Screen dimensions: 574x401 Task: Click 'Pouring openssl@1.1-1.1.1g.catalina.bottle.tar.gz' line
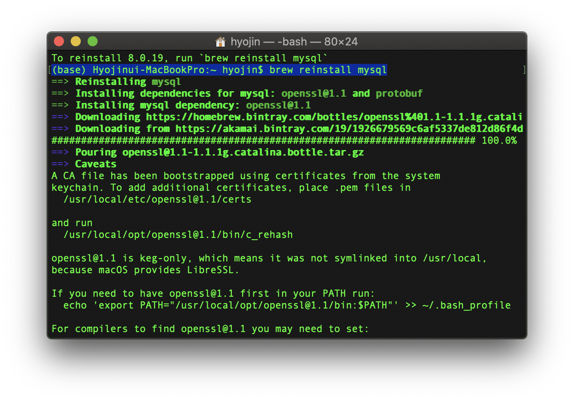point(207,152)
